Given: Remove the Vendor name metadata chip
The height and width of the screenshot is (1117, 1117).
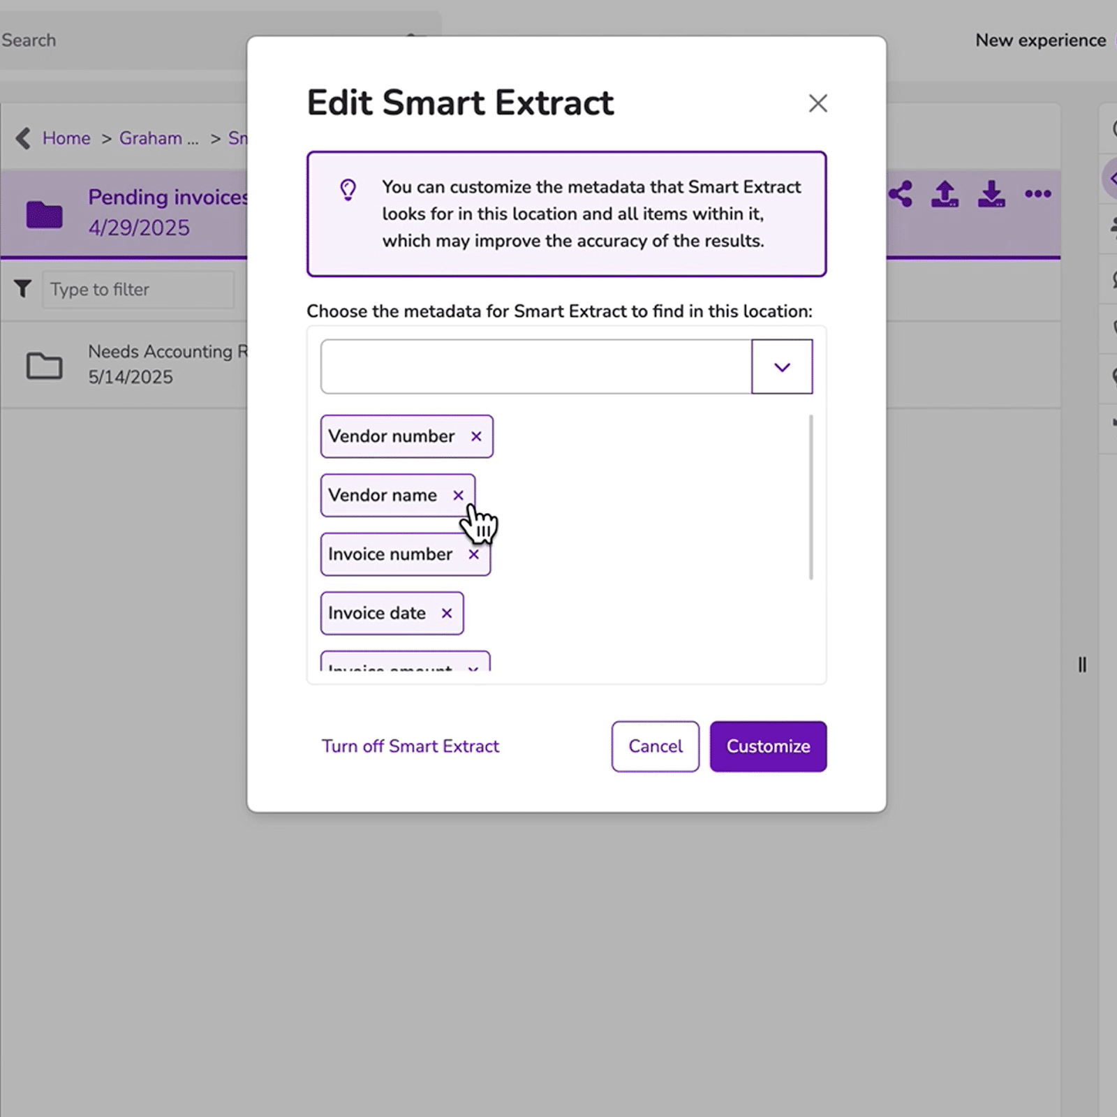Looking at the screenshot, I should [459, 495].
